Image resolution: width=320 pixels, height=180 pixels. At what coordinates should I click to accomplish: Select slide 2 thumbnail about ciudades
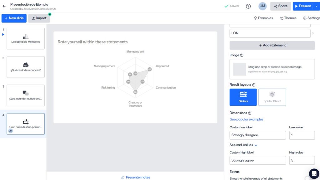[x=26, y=67]
